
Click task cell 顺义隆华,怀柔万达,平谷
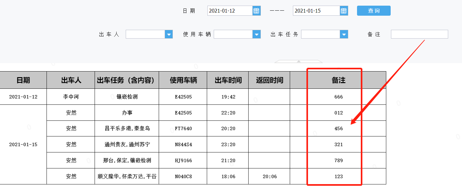point(127,177)
